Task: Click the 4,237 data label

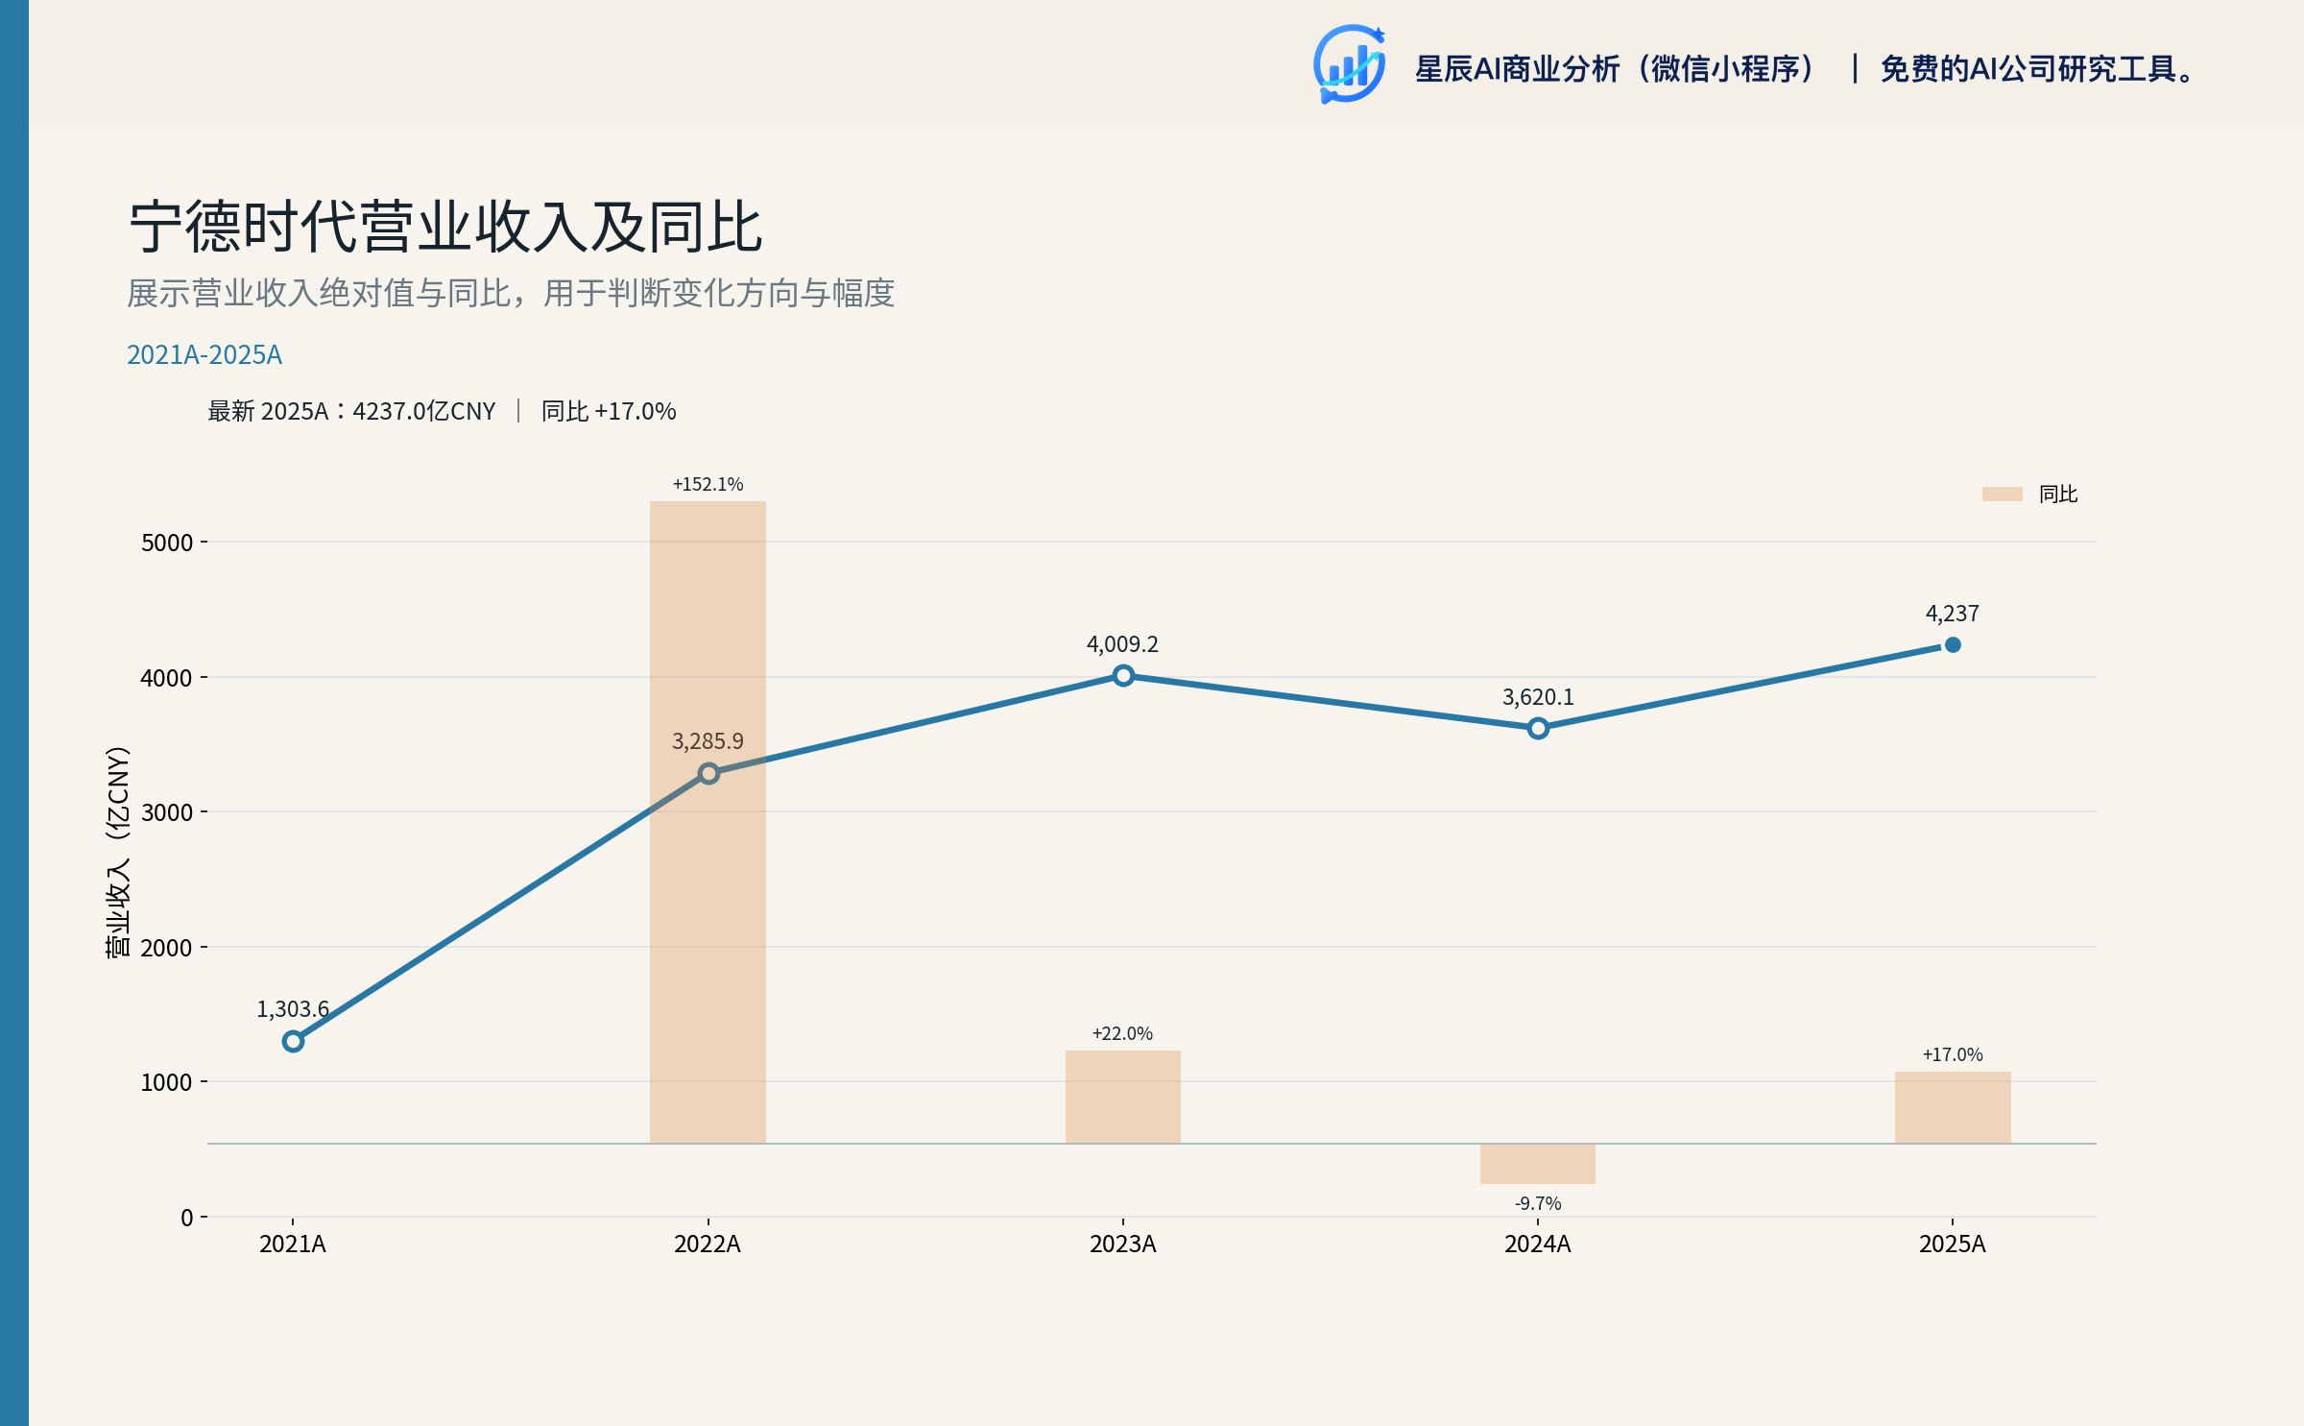Action: coord(1953,614)
